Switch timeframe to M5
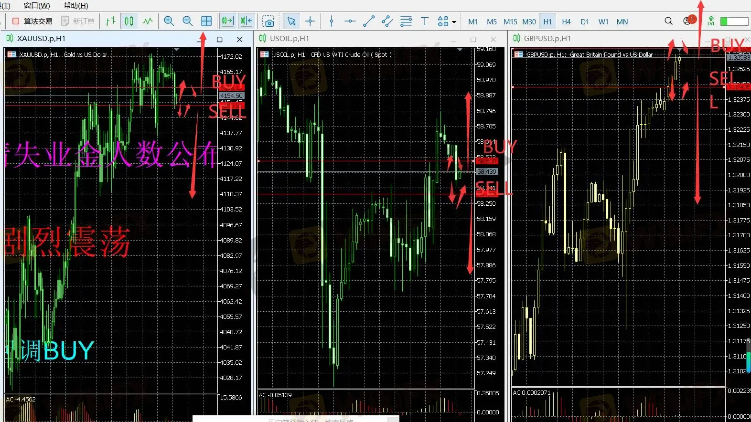 [x=492, y=21]
